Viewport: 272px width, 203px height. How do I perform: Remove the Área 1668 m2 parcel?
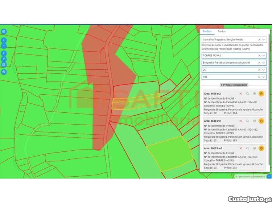pyautogui.click(x=240, y=94)
